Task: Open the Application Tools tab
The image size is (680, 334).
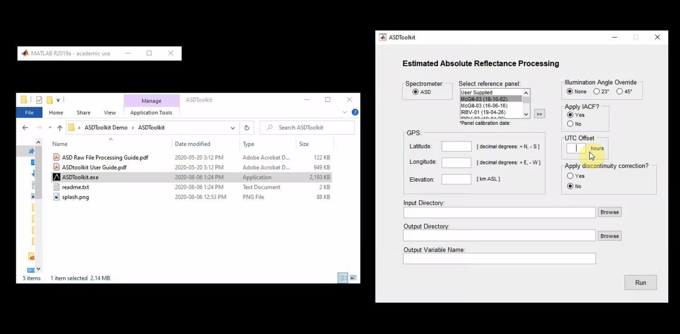Action: (x=151, y=113)
